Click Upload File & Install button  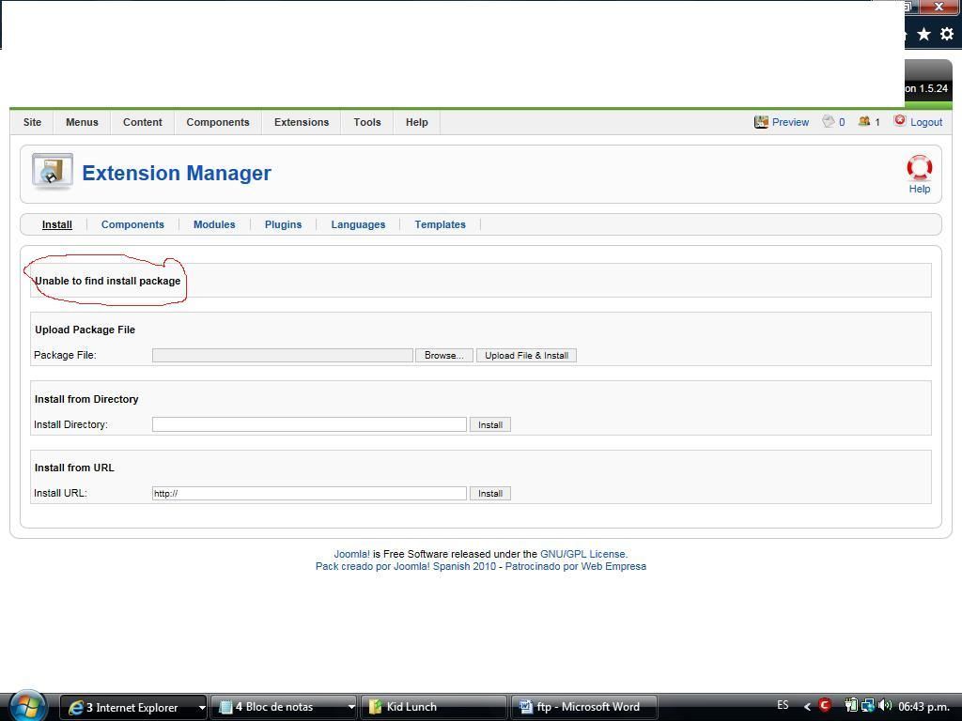pos(526,356)
